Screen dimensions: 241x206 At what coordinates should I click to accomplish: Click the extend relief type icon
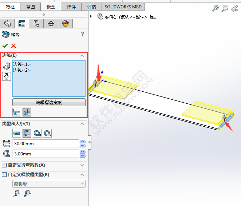tap(27, 193)
